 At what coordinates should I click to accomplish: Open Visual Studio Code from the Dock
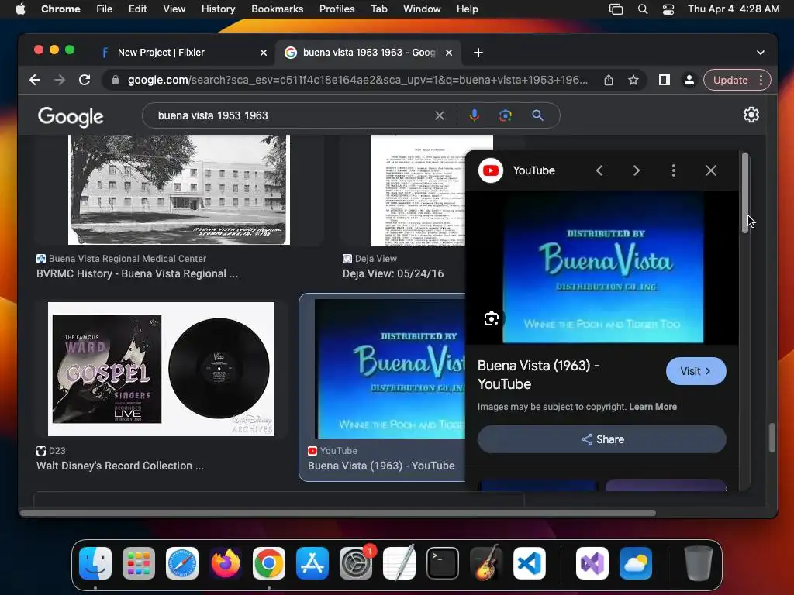pyautogui.click(x=529, y=563)
